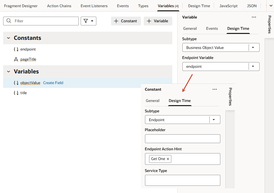Click the + Variable button
The width and height of the screenshot is (274, 193).
click(x=158, y=21)
